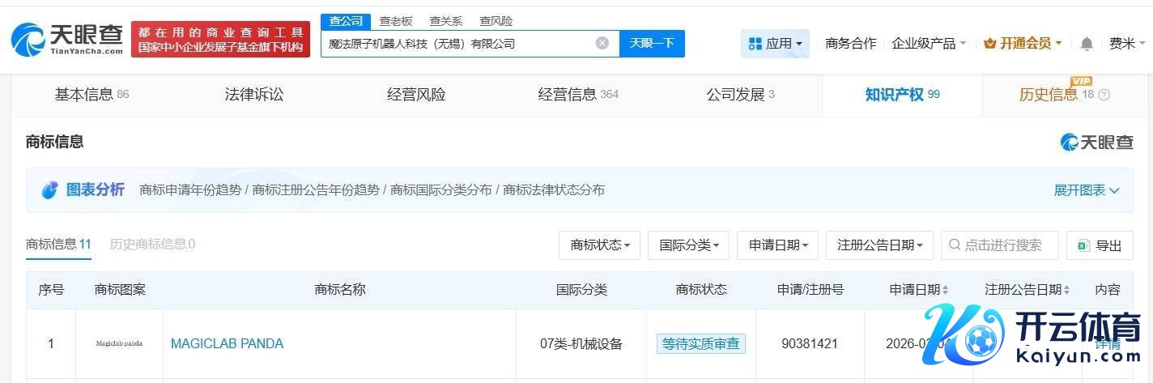Click the Excel 导出 export button
Image resolution: width=1153 pixels, height=383 pixels.
tap(1099, 245)
